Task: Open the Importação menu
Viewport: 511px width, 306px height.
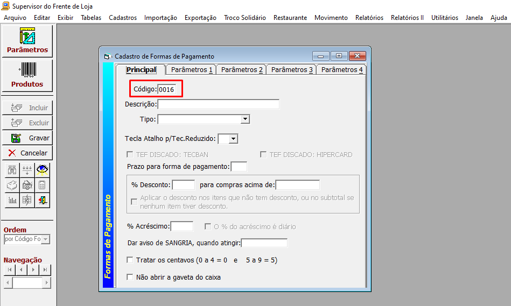Action: pyautogui.click(x=160, y=18)
